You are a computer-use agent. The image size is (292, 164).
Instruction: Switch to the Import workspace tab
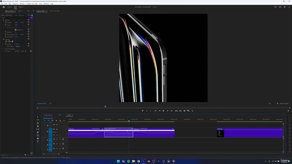point(10,7)
